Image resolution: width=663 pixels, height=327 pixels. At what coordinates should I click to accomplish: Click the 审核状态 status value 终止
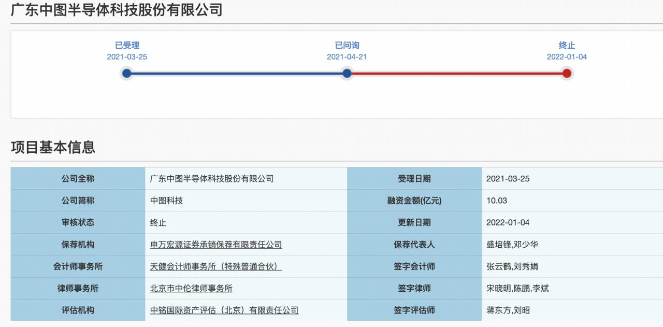(x=156, y=222)
